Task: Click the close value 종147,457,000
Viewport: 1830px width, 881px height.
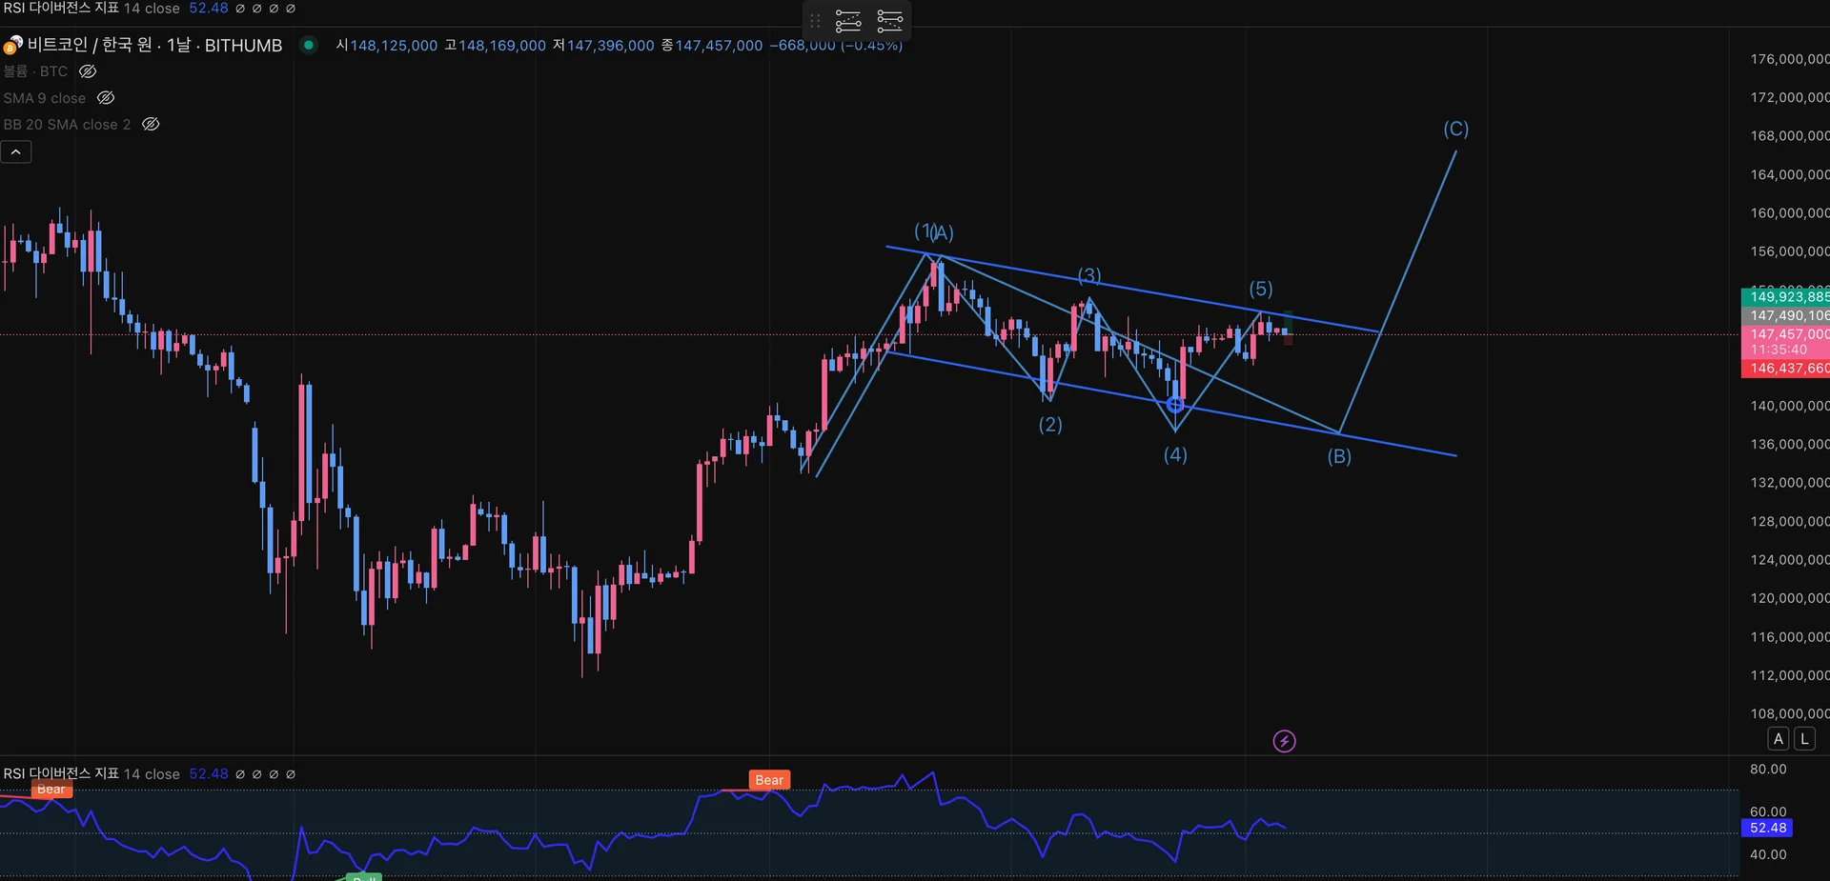Action: pos(712,46)
